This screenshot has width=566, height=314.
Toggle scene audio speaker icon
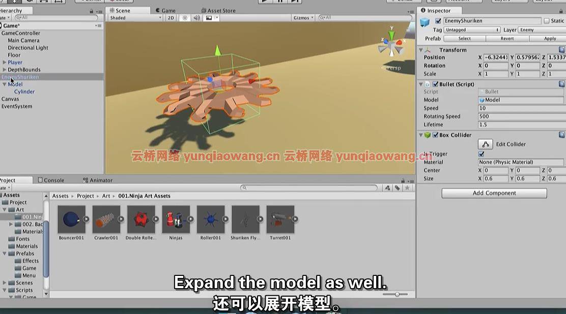click(196, 18)
